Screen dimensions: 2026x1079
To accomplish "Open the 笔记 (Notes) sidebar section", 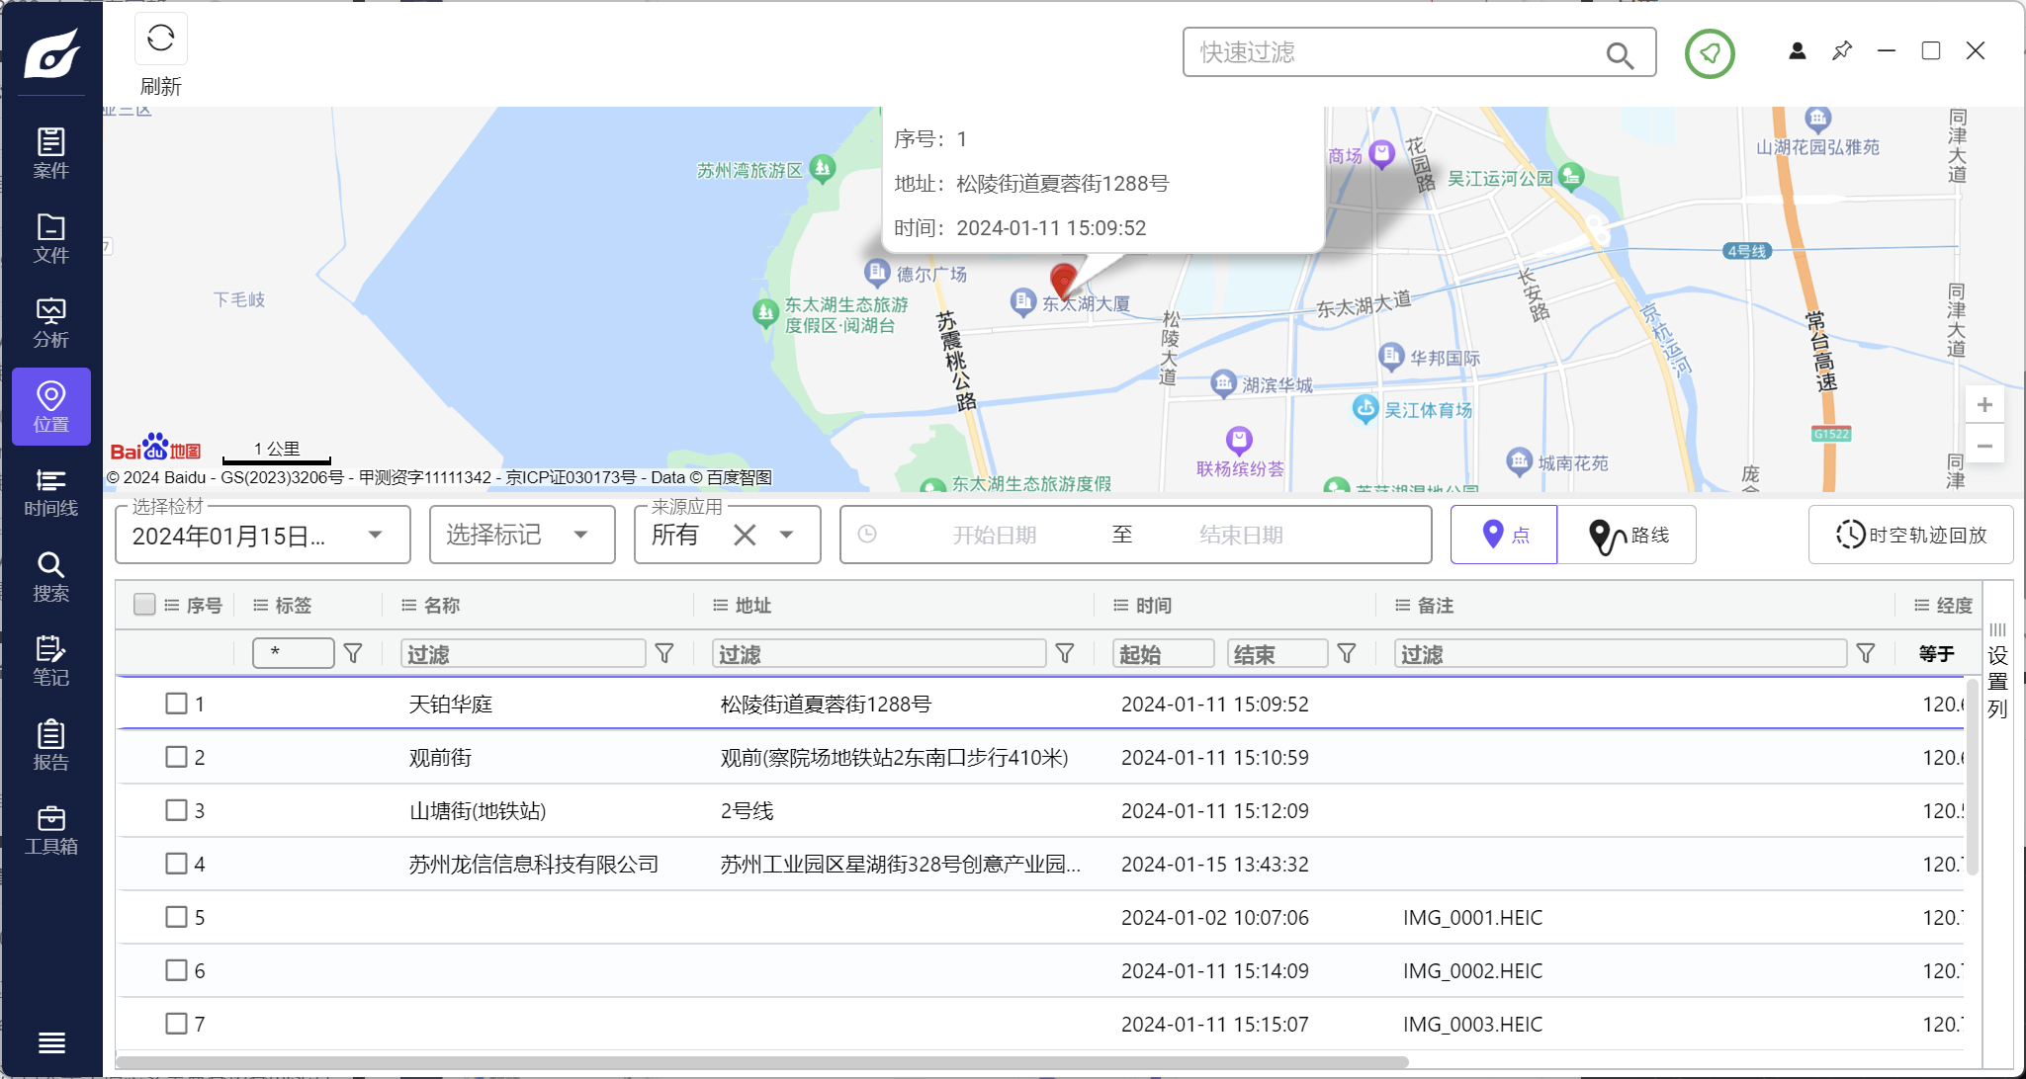I will click(51, 661).
